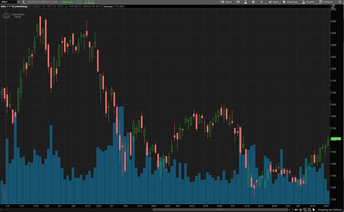
Task: Click the 1504.34 price marker on axis
Action: 335,139
